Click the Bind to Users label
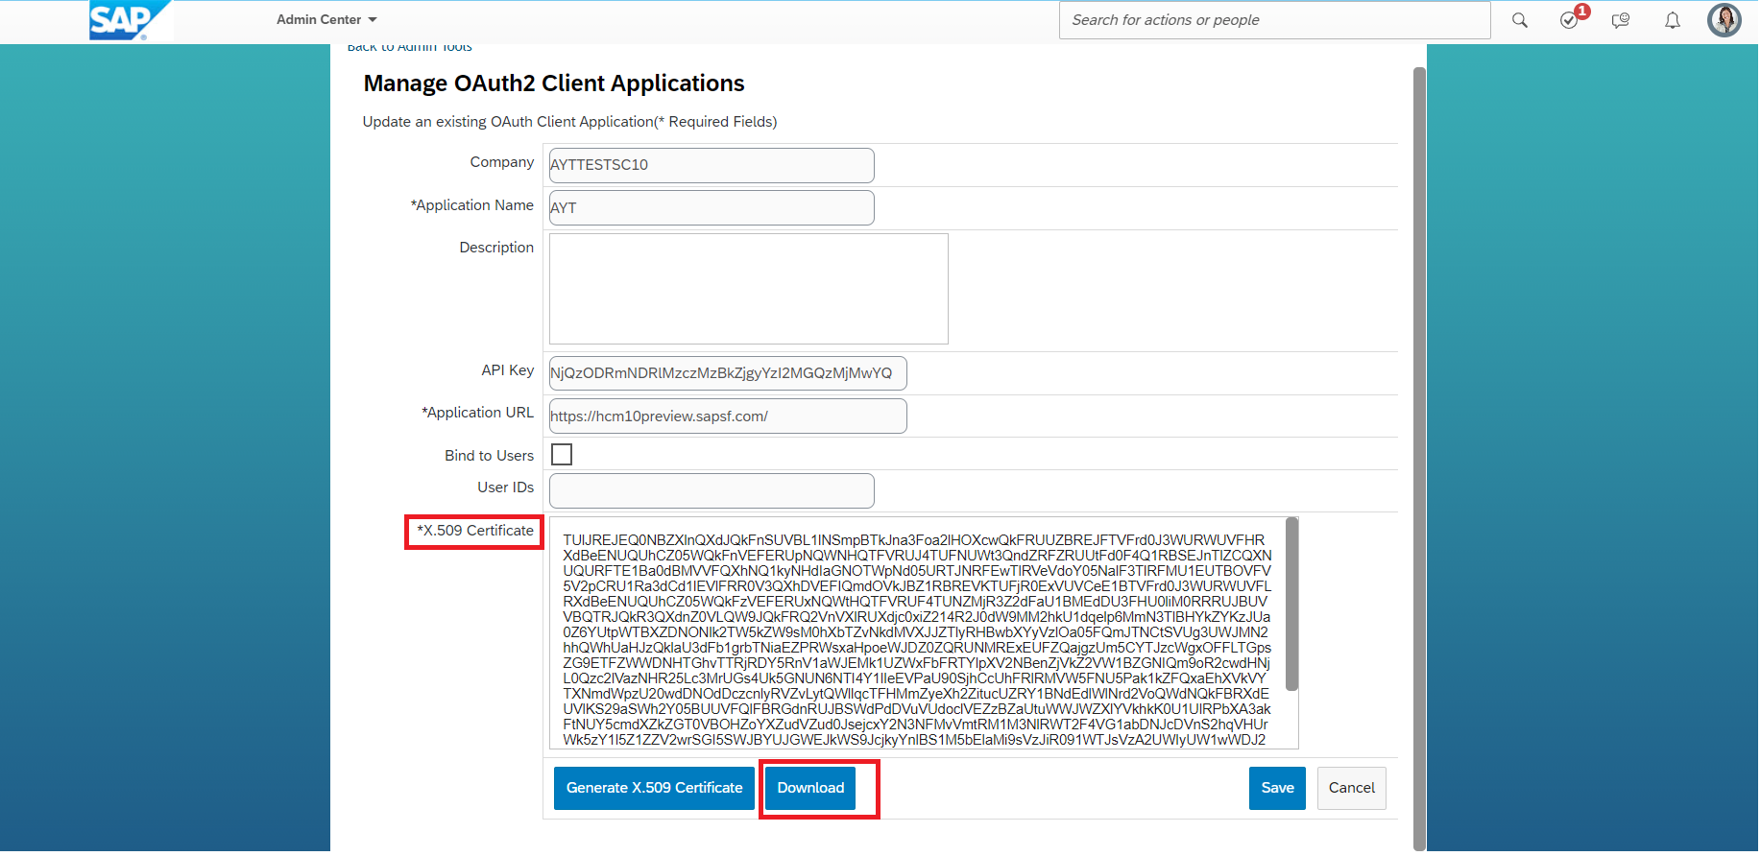1761x856 pixels. [x=489, y=456]
